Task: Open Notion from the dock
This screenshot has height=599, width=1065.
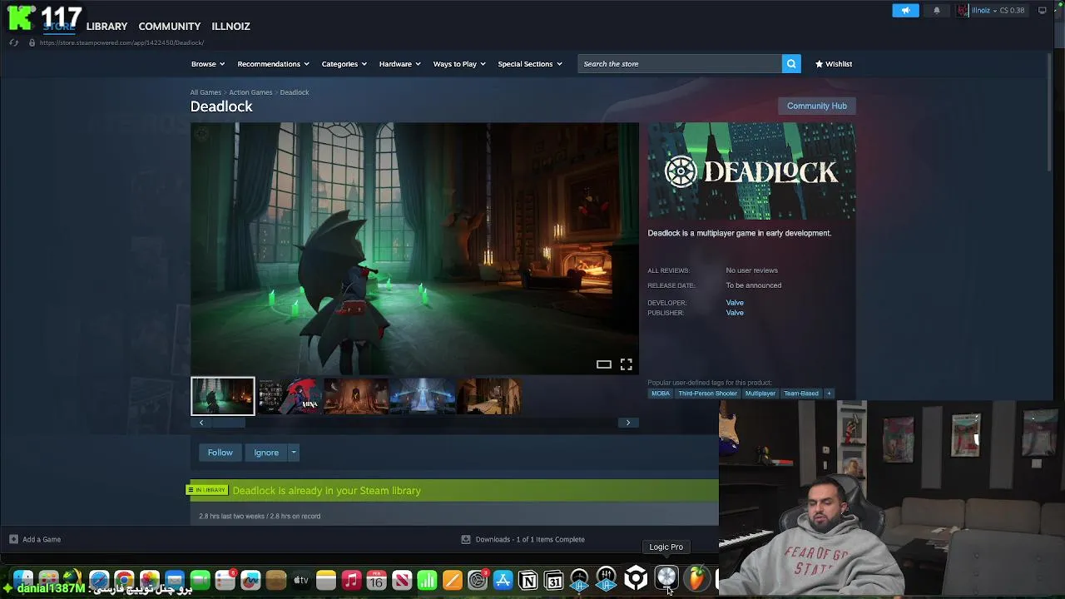Action: (528, 581)
